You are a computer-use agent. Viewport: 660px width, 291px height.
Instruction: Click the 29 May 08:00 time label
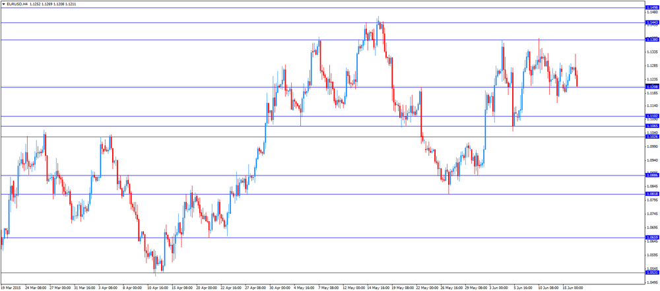pos(476,288)
